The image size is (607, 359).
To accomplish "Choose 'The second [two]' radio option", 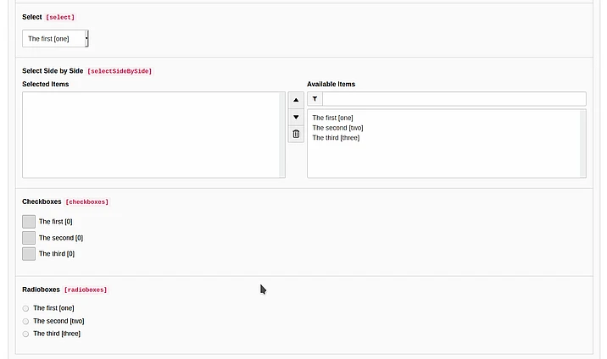I will pyautogui.click(x=25, y=321).
